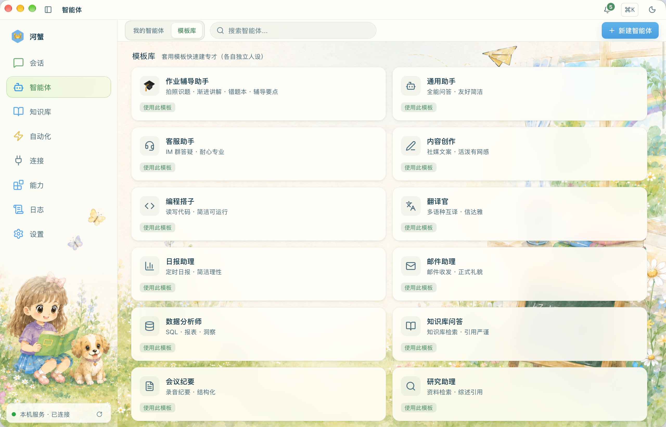Open 会话 chat in sidebar
The width and height of the screenshot is (666, 427).
[x=59, y=63]
